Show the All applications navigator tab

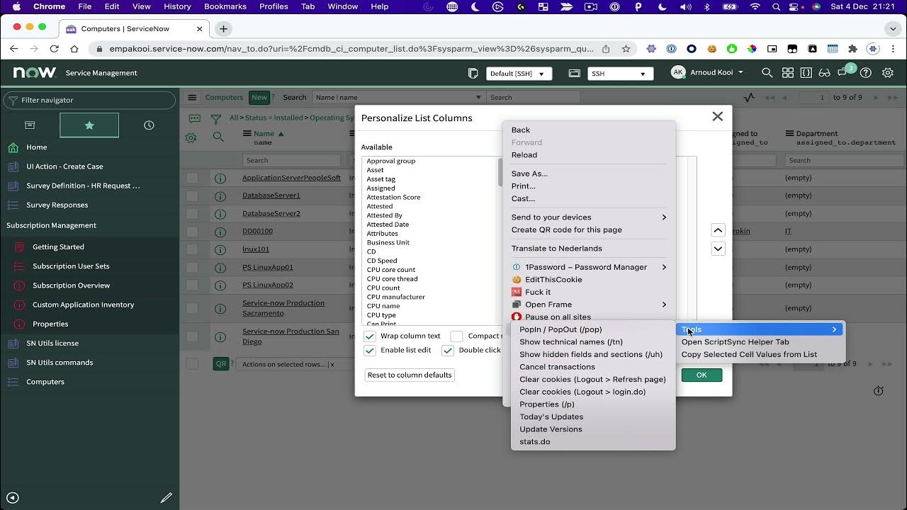(30, 125)
